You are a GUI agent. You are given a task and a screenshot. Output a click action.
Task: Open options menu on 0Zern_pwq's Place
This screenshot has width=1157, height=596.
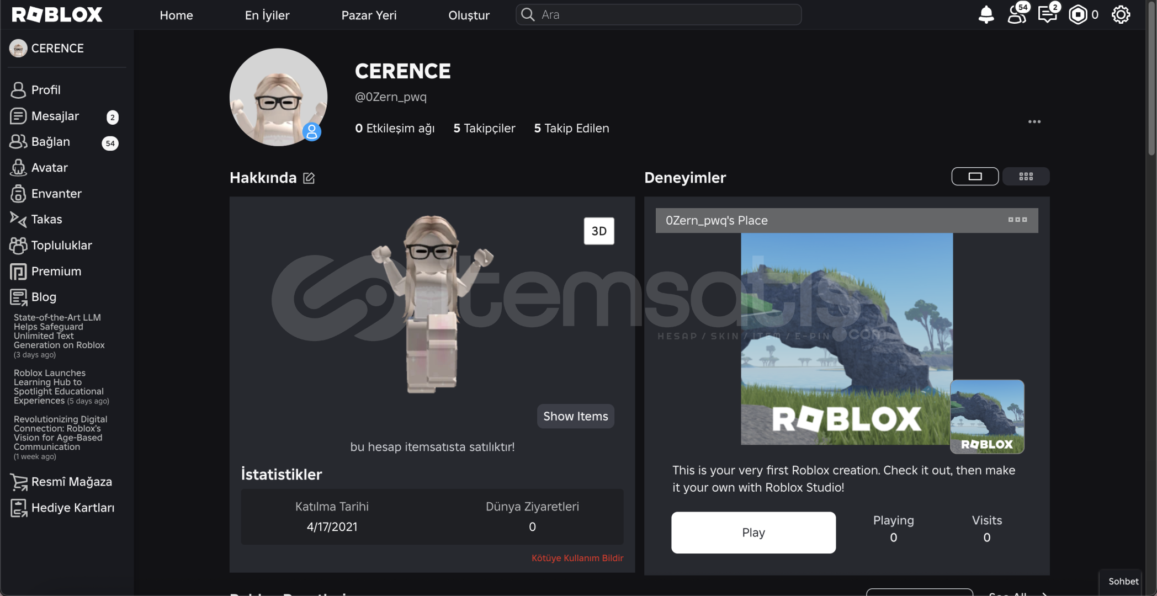(1017, 220)
